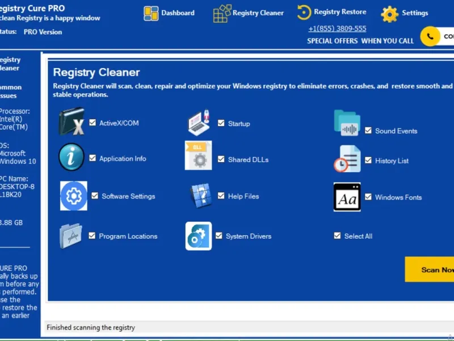Click the 'Registry Cure PRO' application title
The width and height of the screenshot is (454, 341).
(x=32, y=9)
